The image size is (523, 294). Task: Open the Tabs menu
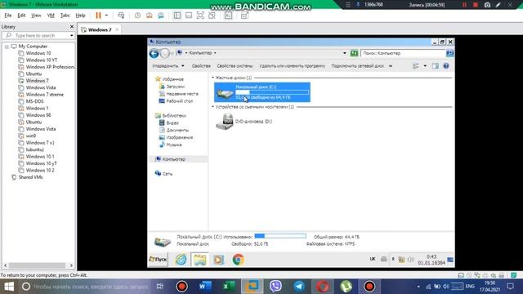[x=65, y=16]
